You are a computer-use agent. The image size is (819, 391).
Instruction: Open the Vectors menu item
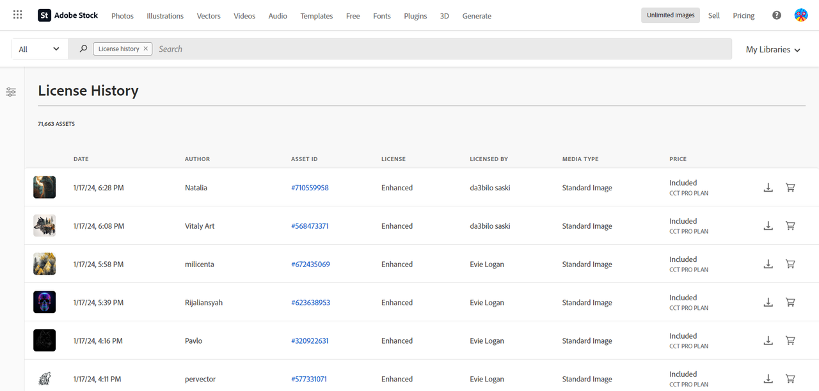tap(209, 16)
